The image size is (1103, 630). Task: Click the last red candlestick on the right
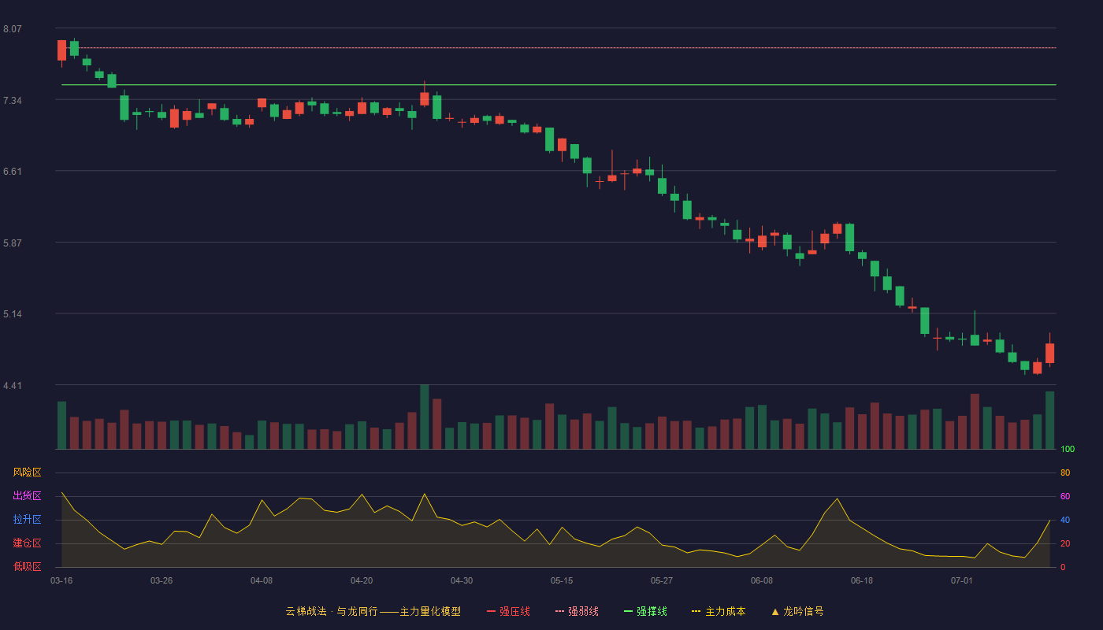1049,353
